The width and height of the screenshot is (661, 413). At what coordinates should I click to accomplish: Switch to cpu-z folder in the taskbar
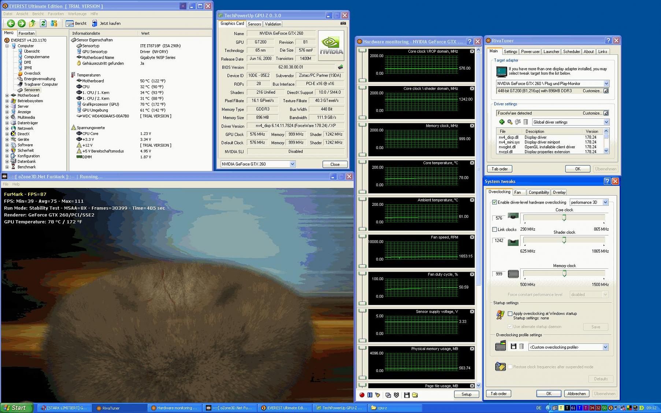click(x=395, y=408)
